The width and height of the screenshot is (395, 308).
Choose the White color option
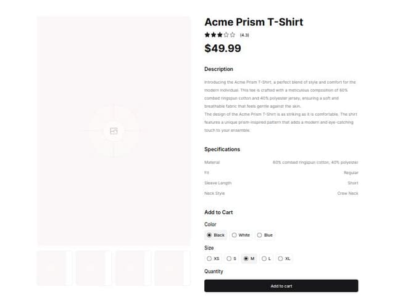[235, 235]
